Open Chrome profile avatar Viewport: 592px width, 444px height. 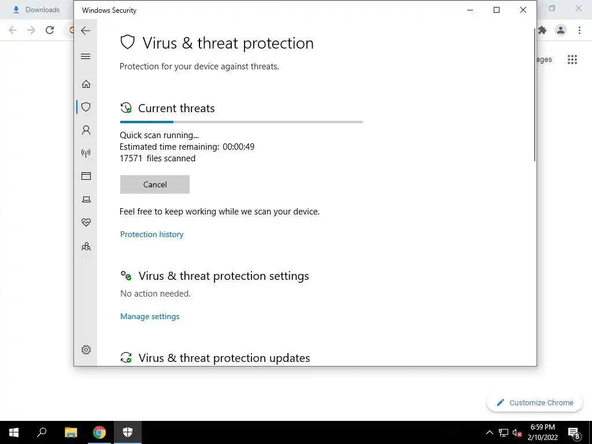coord(561,30)
